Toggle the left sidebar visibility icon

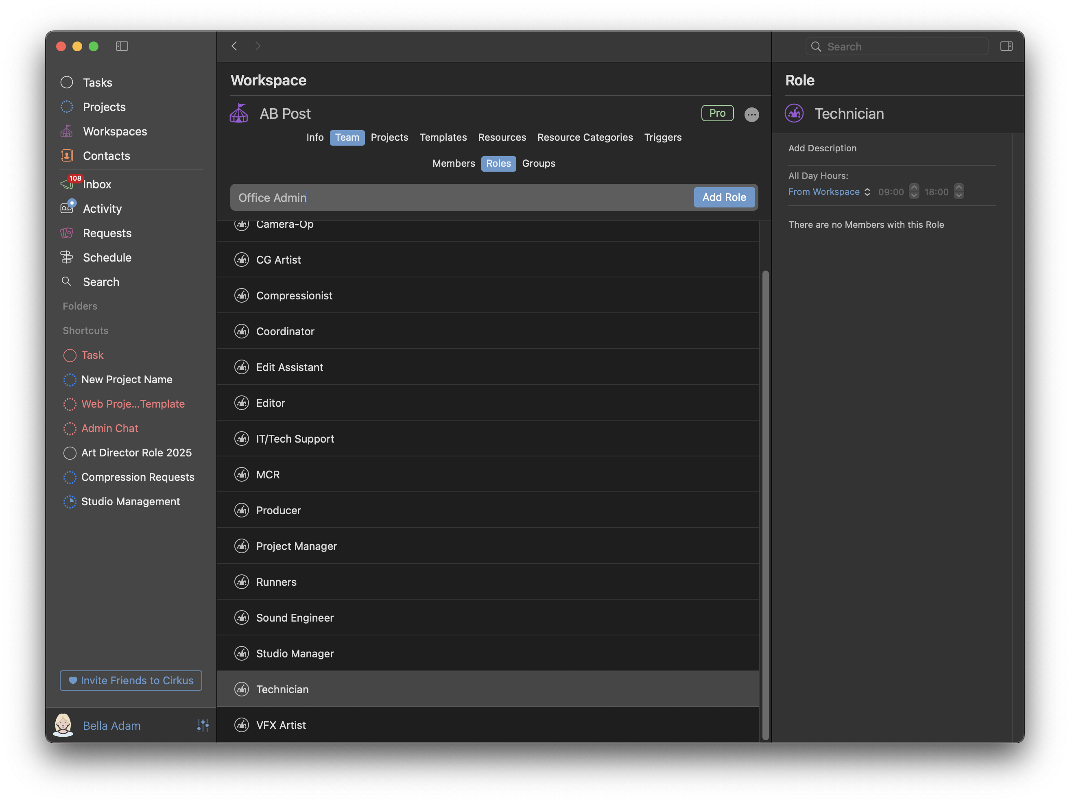coord(122,46)
